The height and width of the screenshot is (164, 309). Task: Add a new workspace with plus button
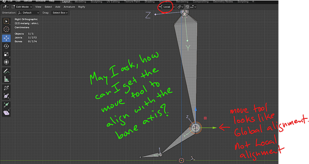click(253, 2)
